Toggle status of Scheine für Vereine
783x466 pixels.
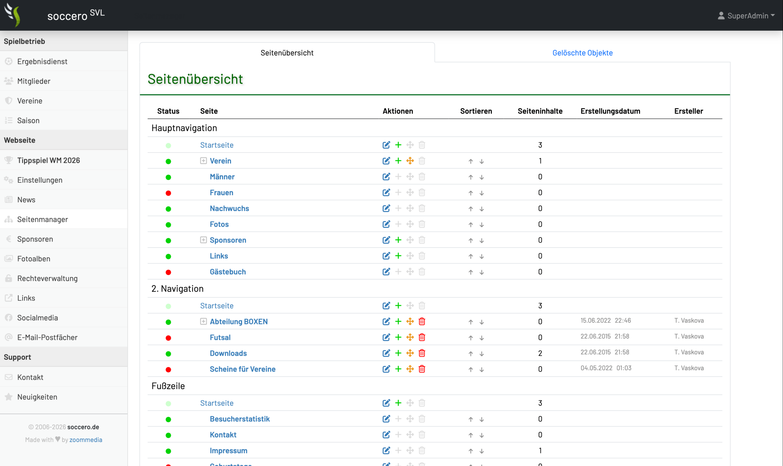tap(168, 370)
